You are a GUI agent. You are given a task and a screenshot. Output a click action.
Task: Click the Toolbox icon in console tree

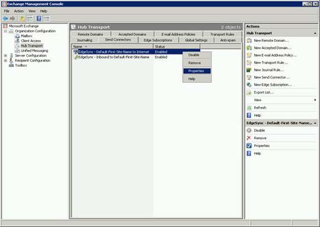(x=11, y=66)
